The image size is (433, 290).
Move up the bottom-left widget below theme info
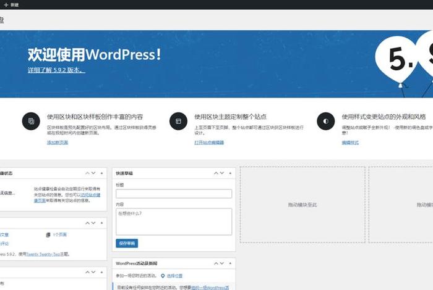click(x=87, y=272)
